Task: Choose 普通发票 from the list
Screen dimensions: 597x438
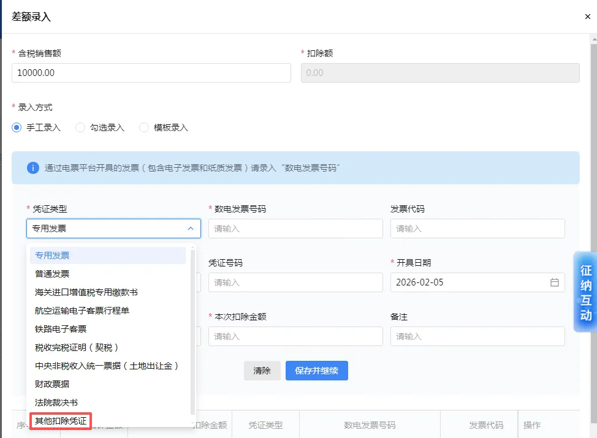Action: click(x=108, y=274)
